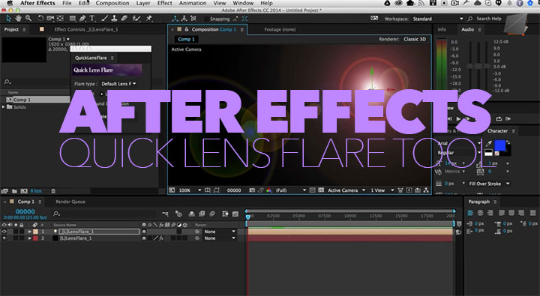Open the Effect menu

pyautogui.click(x=164, y=3)
